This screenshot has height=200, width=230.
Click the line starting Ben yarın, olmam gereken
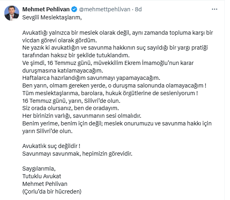click(114, 85)
